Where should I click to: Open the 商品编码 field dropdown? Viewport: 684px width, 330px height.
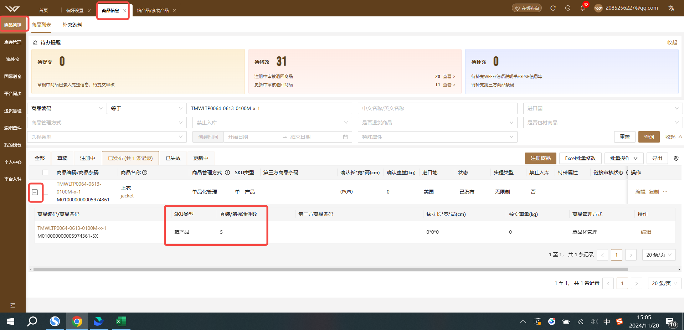[x=67, y=108]
